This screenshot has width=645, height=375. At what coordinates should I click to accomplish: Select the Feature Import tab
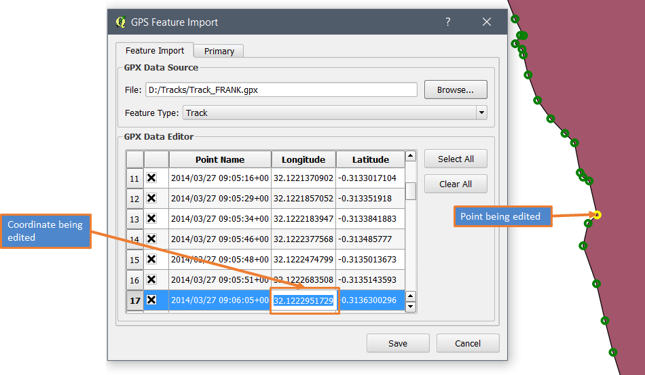coord(155,51)
